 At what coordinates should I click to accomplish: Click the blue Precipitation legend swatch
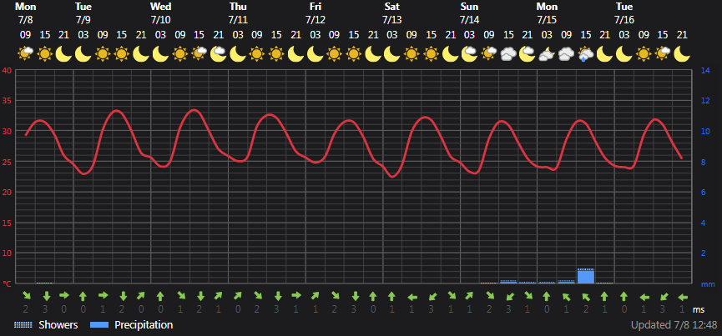coord(99,325)
